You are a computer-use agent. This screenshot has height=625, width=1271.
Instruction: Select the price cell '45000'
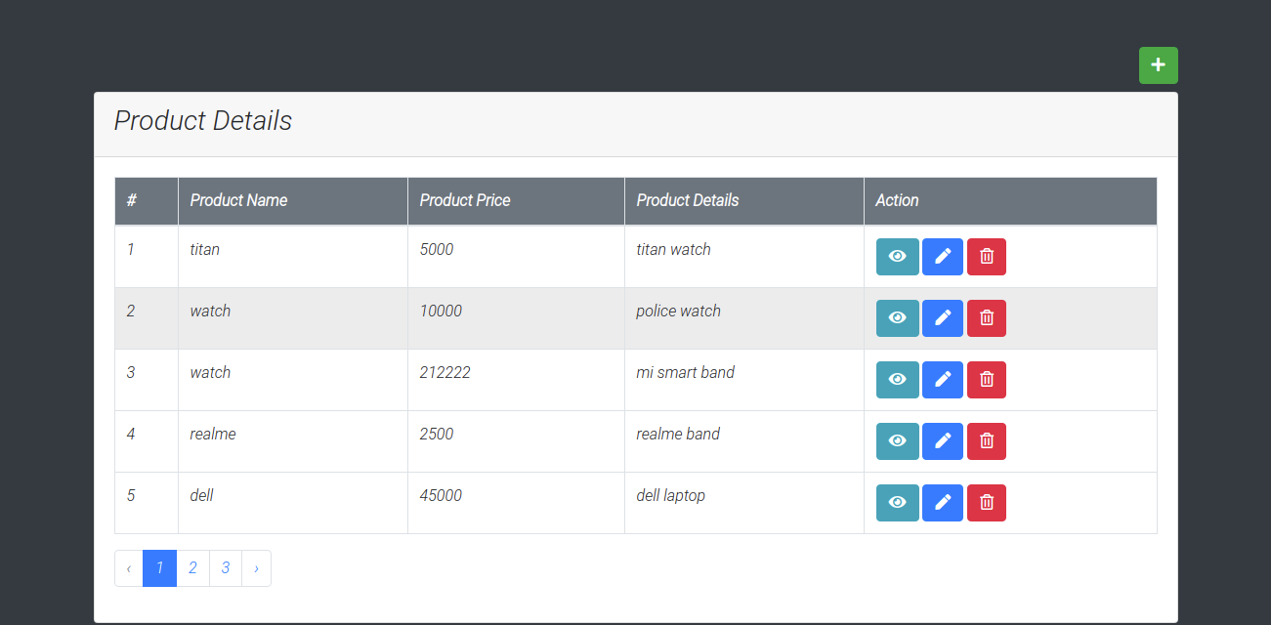tap(516, 503)
